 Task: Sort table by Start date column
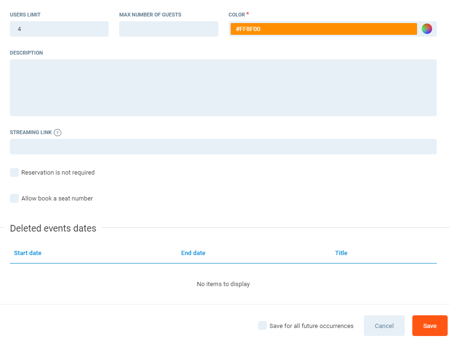pyautogui.click(x=28, y=253)
